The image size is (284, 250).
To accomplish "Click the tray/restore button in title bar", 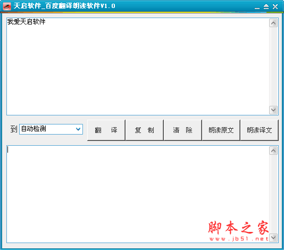I will [x=266, y=7].
